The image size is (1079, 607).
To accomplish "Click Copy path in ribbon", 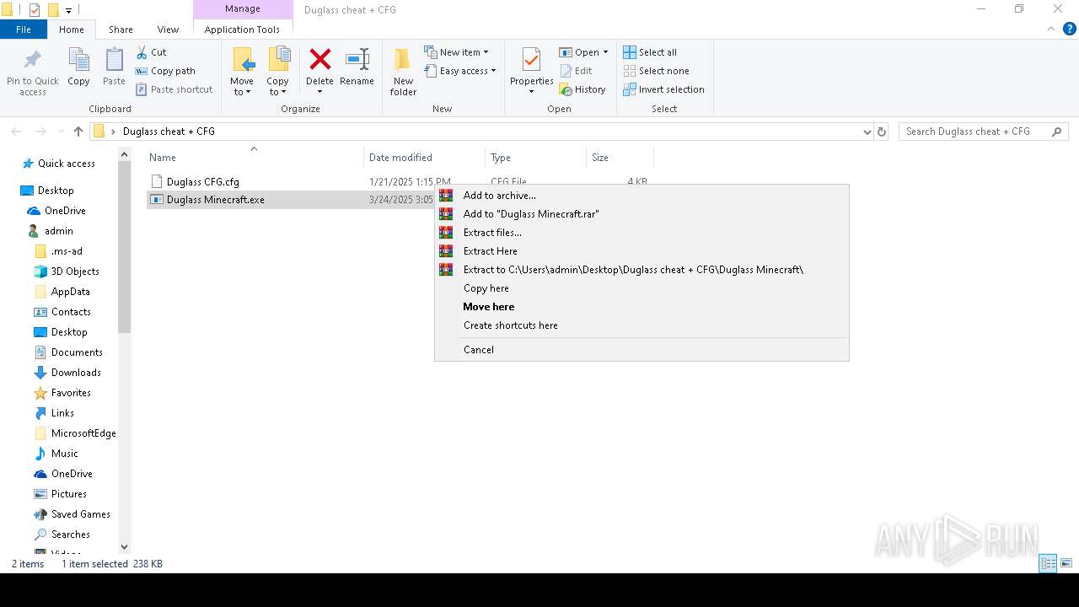I will point(165,71).
